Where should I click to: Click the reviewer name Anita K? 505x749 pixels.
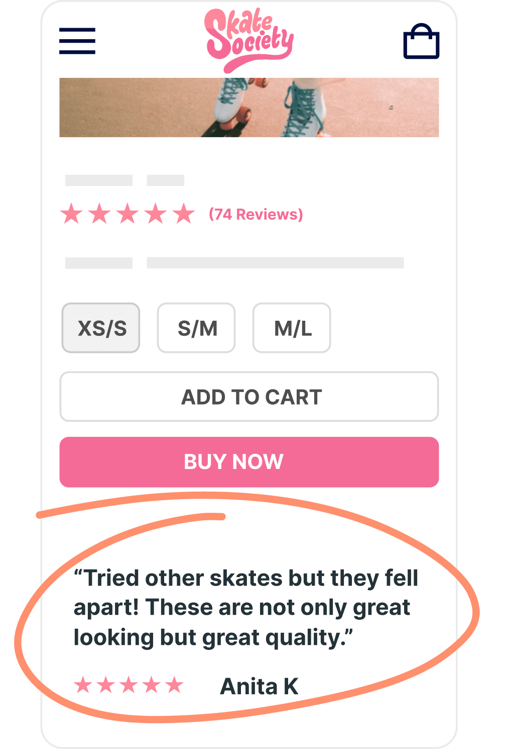coord(260,687)
